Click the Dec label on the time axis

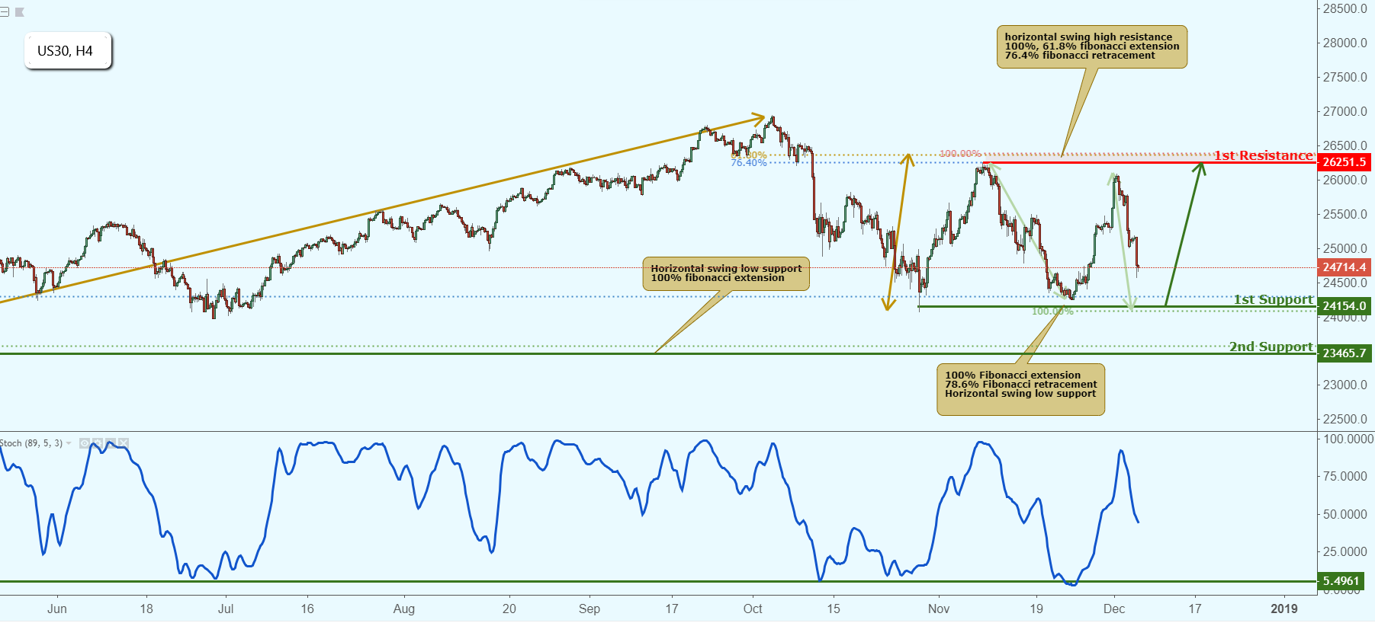pos(1114,609)
